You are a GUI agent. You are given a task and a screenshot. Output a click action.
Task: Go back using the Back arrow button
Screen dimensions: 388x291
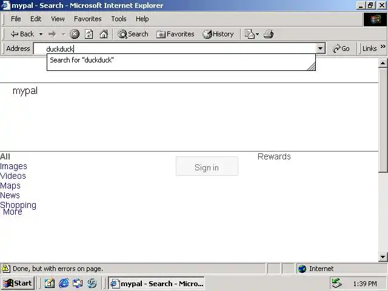(22, 34)
